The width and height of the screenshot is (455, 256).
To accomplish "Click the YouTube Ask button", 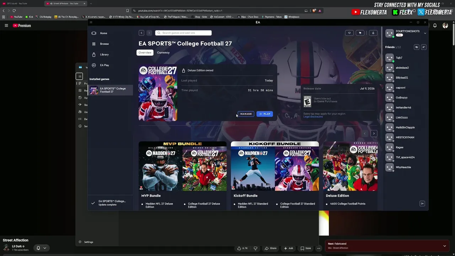I will 288,248.
